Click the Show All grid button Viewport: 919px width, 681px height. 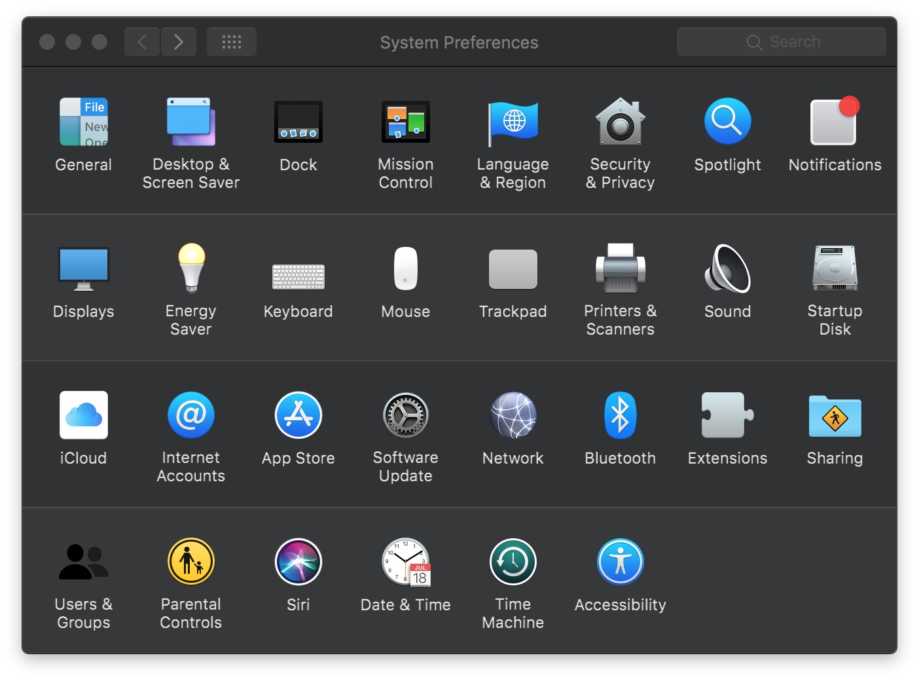point(232,42)
